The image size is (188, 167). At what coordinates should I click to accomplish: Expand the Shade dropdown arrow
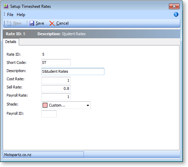[88, 105]
